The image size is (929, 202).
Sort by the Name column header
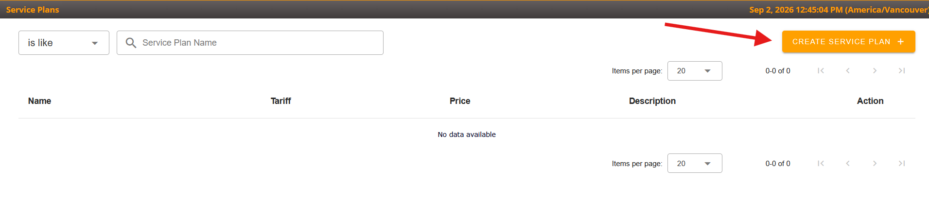(x=39, y=101)
